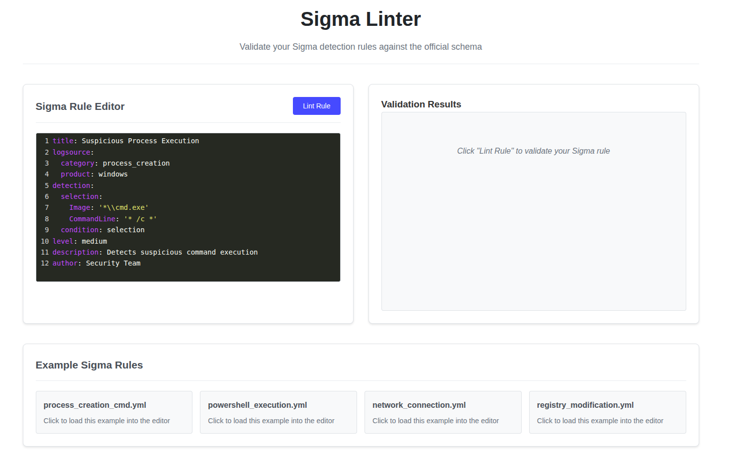Click the condition: selection line

click(x=102, y=230)
